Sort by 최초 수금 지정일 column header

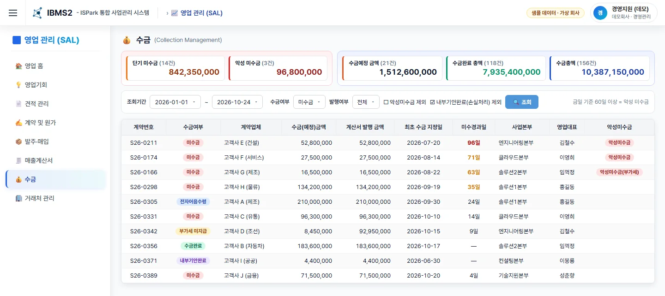[x=423, y=127]
